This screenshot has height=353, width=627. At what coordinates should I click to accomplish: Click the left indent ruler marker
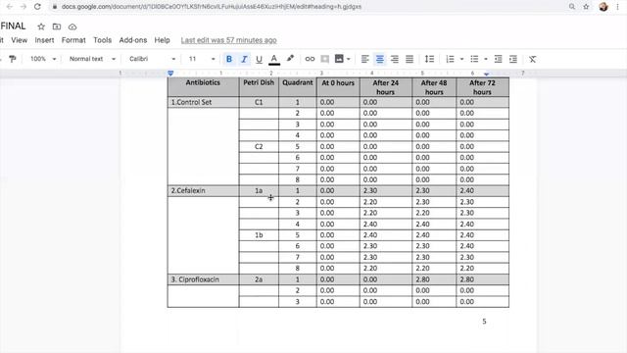pyautogui.click(x=170, y=74)
